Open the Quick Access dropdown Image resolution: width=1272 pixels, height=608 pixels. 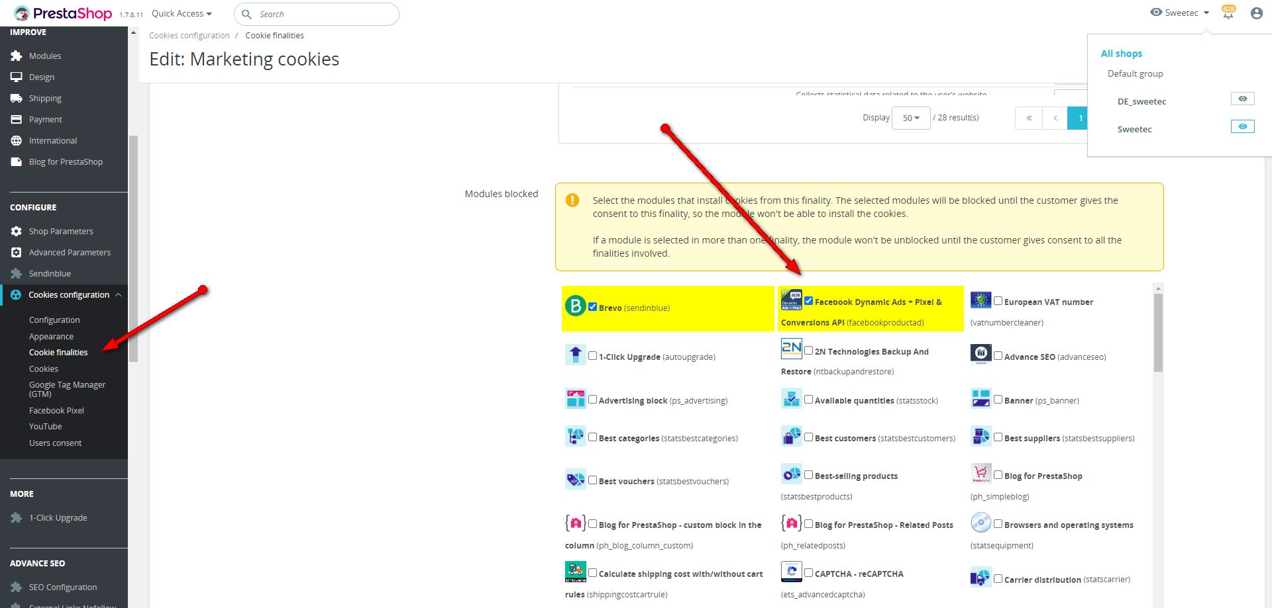[182, 14]
